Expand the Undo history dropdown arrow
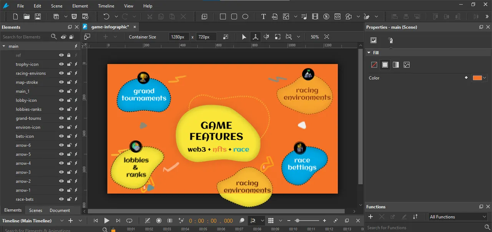Image resolution: width=492 pixels, height=232 pixels. pyautogui.click(x=115, y=17)
